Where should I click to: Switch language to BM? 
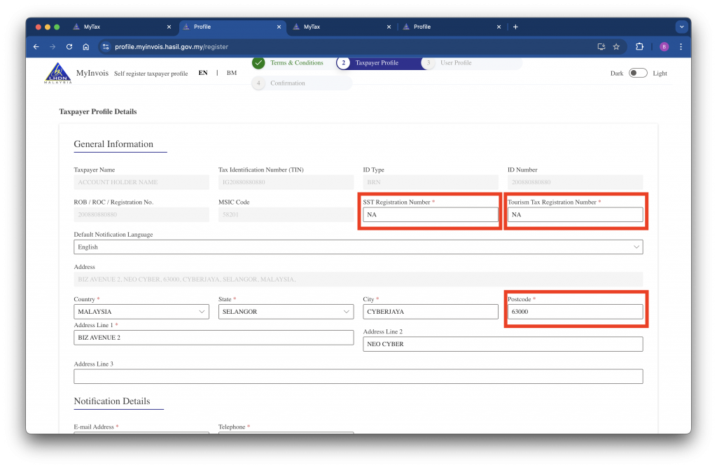(232, 73)
